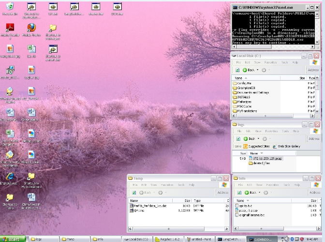Select the .tmp file in Temp window
The height and width of the screenshot is (242, 325).
[137, 211]
